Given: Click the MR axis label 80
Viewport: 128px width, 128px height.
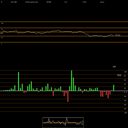Looking at the screenshot, I should pyautogui.click(x=125, y=76).
